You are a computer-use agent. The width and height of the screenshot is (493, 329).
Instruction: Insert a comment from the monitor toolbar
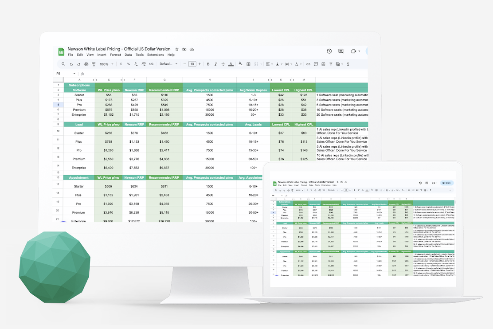pos(316,64)
